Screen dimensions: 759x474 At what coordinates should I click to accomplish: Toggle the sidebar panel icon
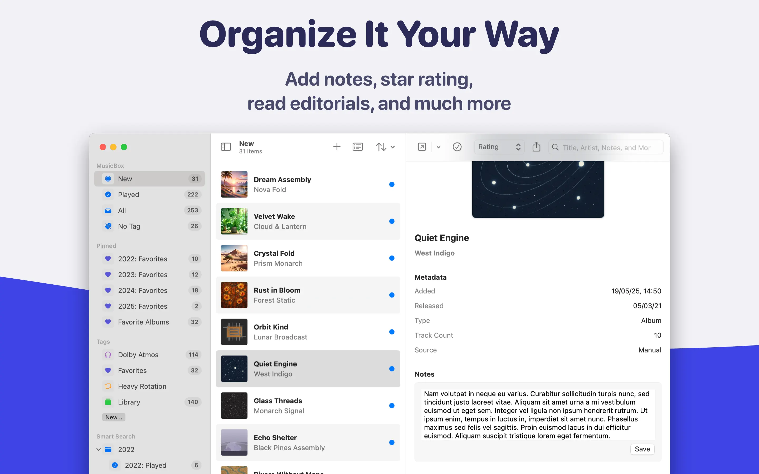point(226,147)
